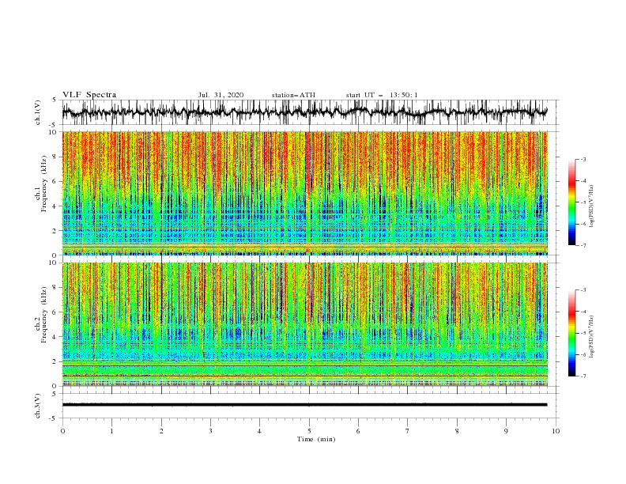Click time axis tick label "4"
626x484 pixels.
tap(259, 431)
